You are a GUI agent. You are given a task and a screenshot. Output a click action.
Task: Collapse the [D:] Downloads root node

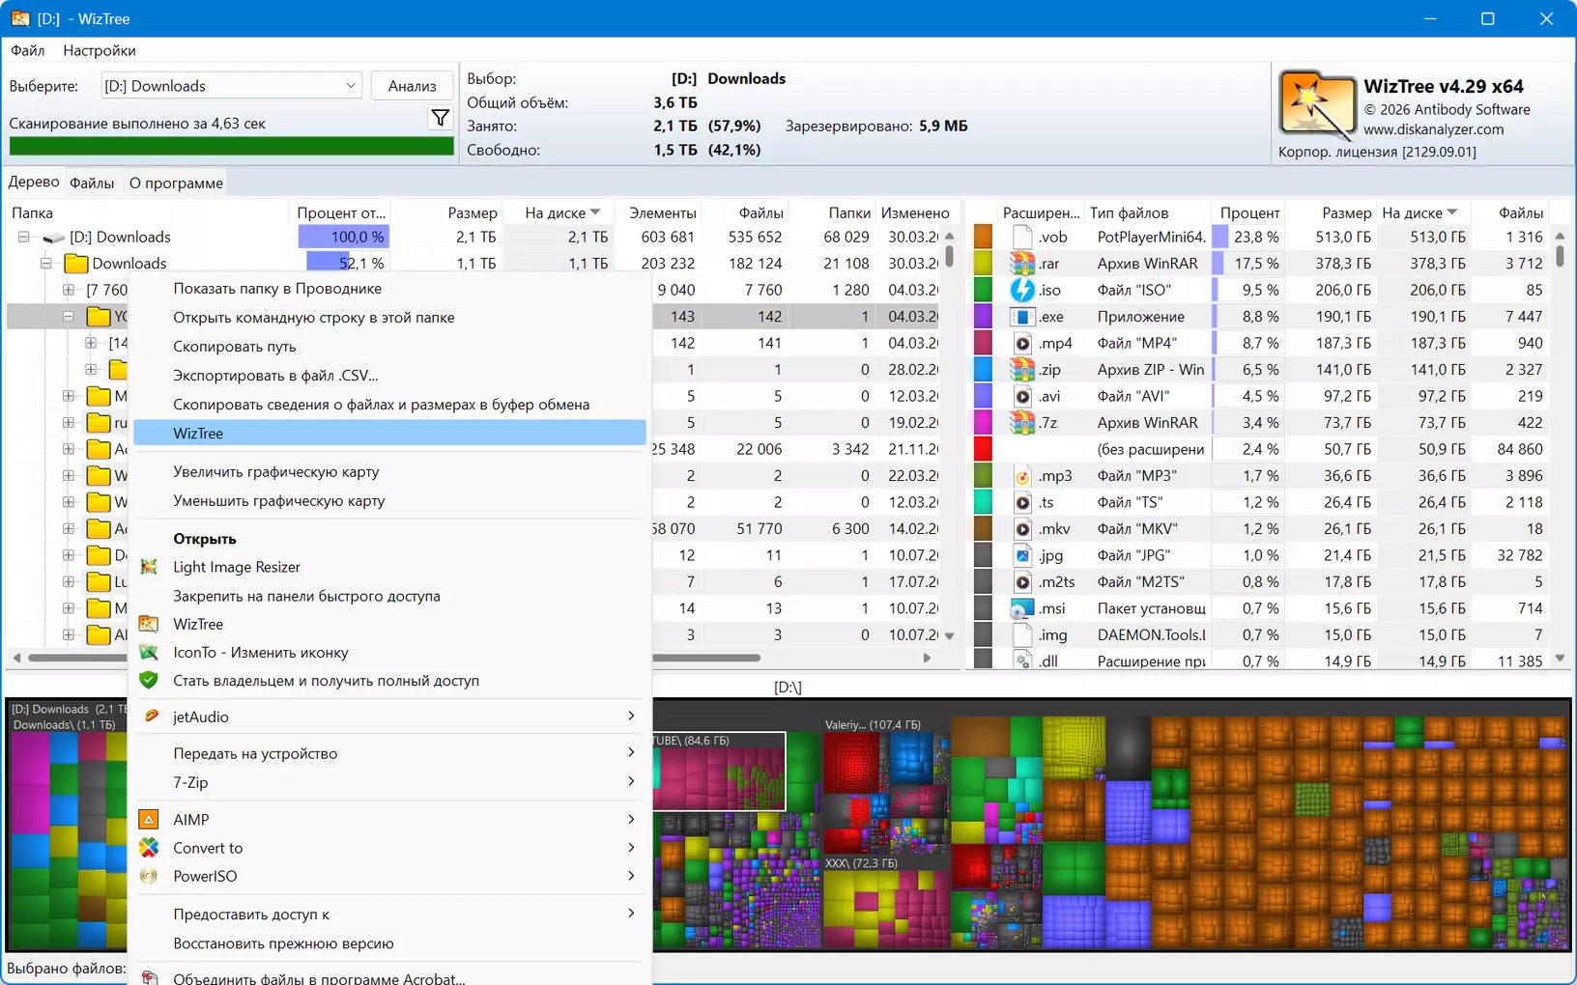(x=23, y=238)
